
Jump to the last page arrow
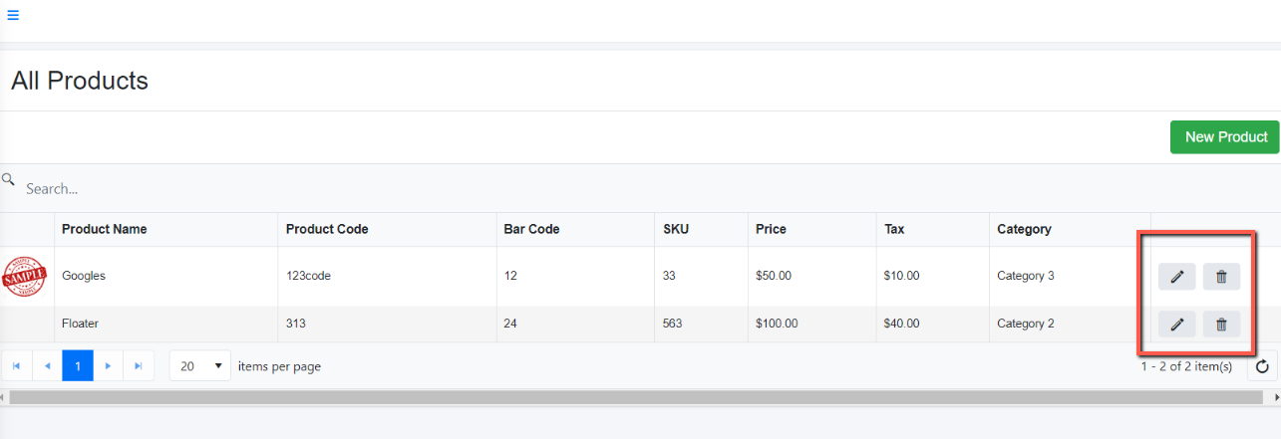(139, 366)
